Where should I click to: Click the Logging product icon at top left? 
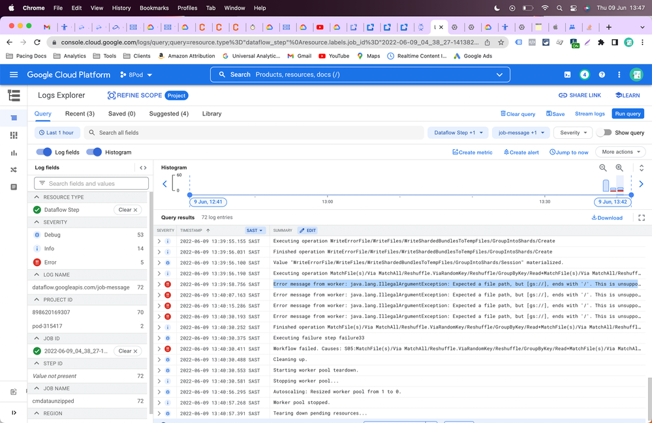pyautogui.click(x=14, y=95)
